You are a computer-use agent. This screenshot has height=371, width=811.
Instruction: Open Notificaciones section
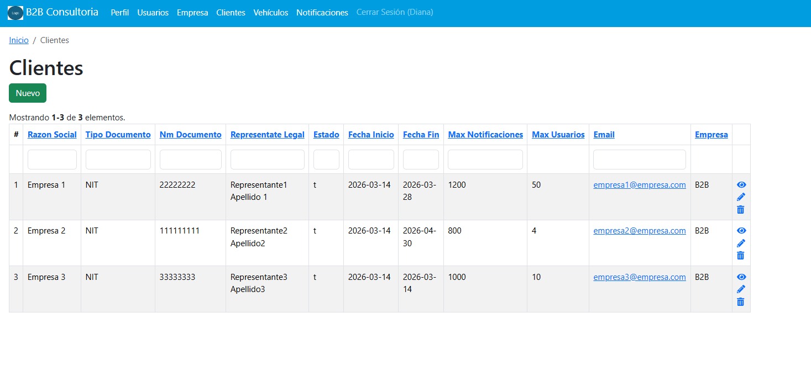click(322, 12)
